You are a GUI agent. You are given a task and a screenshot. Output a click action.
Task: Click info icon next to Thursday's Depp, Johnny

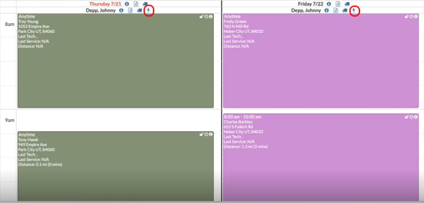click(121, 11)
